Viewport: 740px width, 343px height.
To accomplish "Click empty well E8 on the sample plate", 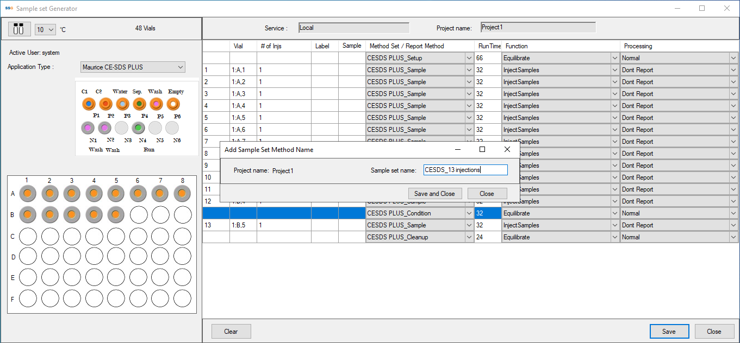I will 182,277.
